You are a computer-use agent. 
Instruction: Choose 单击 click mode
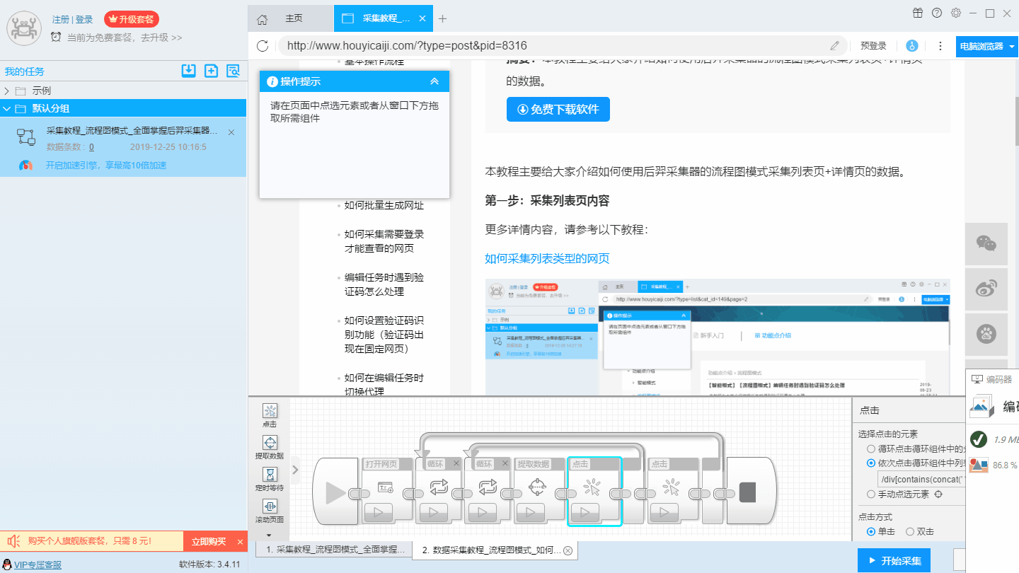(x=871, y=531)
